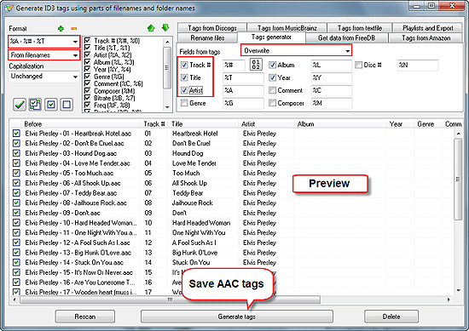Uncheck the Heartbreak Hotel.aac row checkbox
Viewport: 469px width, 331px height.
16,133
